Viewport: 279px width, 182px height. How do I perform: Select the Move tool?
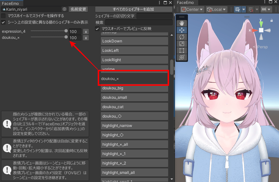point(182,30)
